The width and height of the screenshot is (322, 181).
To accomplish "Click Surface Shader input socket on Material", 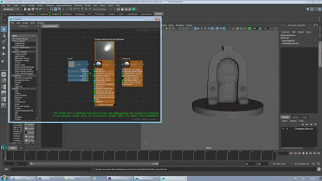I will (123, 78).
